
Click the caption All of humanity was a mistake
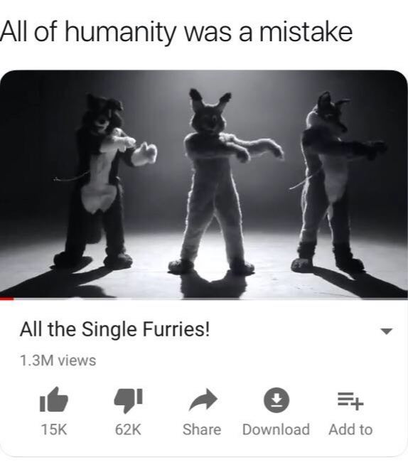[x=176, y=32]
